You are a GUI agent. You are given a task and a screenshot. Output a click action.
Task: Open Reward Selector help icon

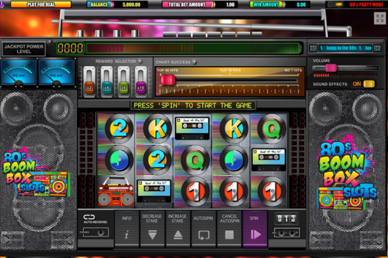click(140, 61)
